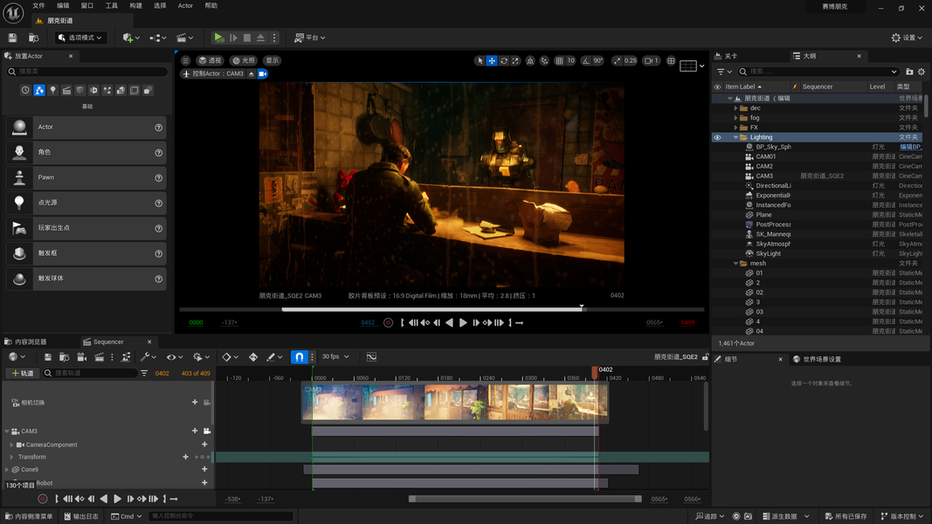Image resolution: width=932 pixels, height=524 pixels.
Task: Click Sequencer render movie clapperboard icon
Action: pos(100,357)
